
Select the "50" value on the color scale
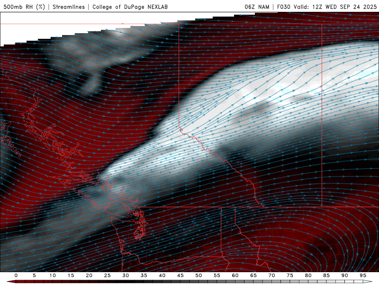[199, 275]
